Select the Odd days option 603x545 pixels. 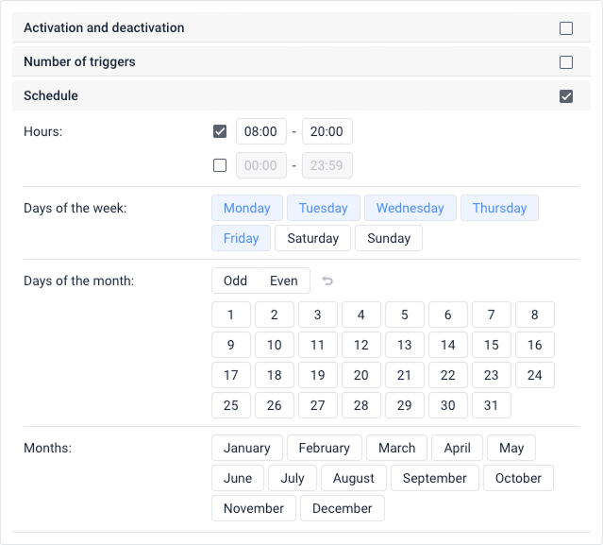235,281
